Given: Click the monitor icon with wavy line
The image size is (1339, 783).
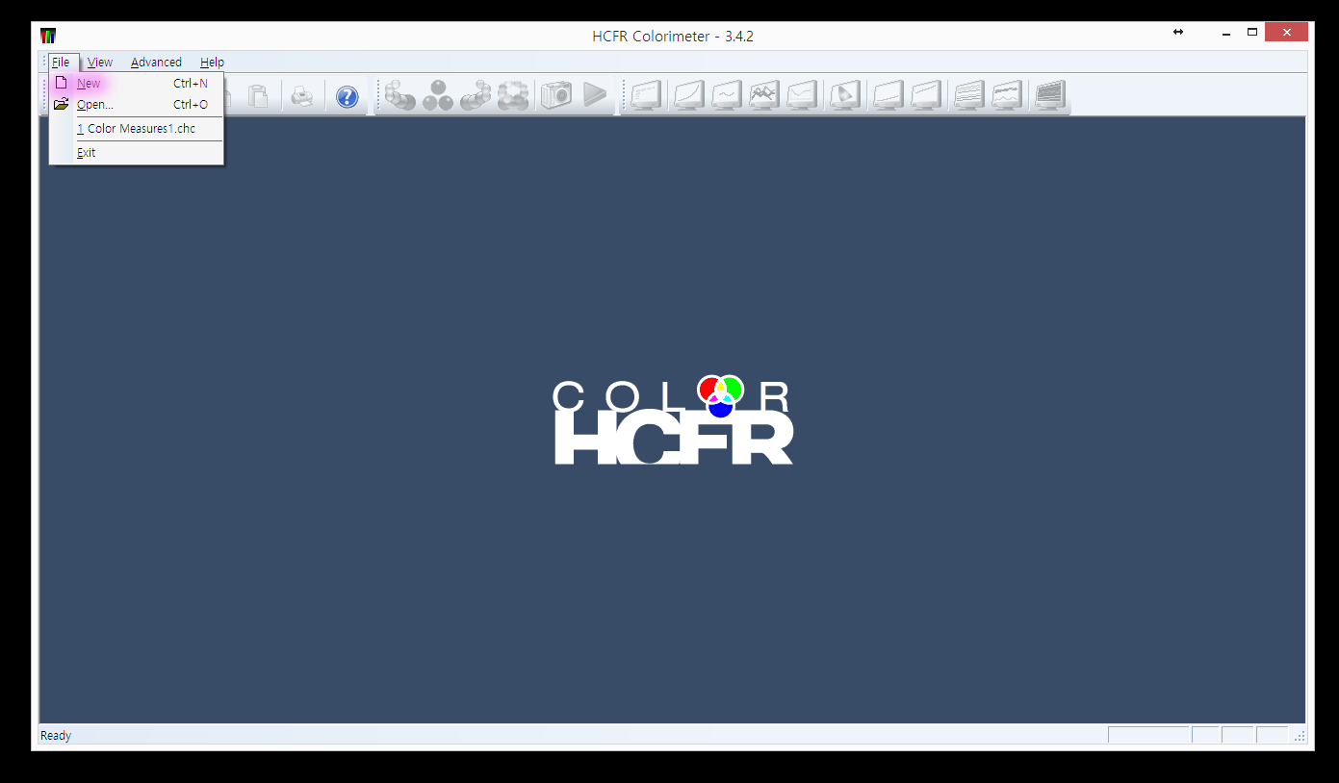Looking at the screenshot, I should click(727, 95).
